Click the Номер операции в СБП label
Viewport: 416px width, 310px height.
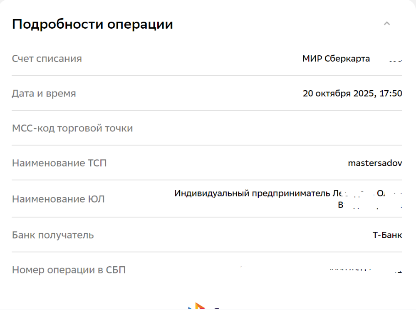(x=69, y=270)
